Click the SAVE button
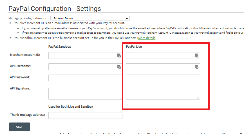The width and height of the screenshot is (244, 134). pyautogui.click(x=19, y=127)
